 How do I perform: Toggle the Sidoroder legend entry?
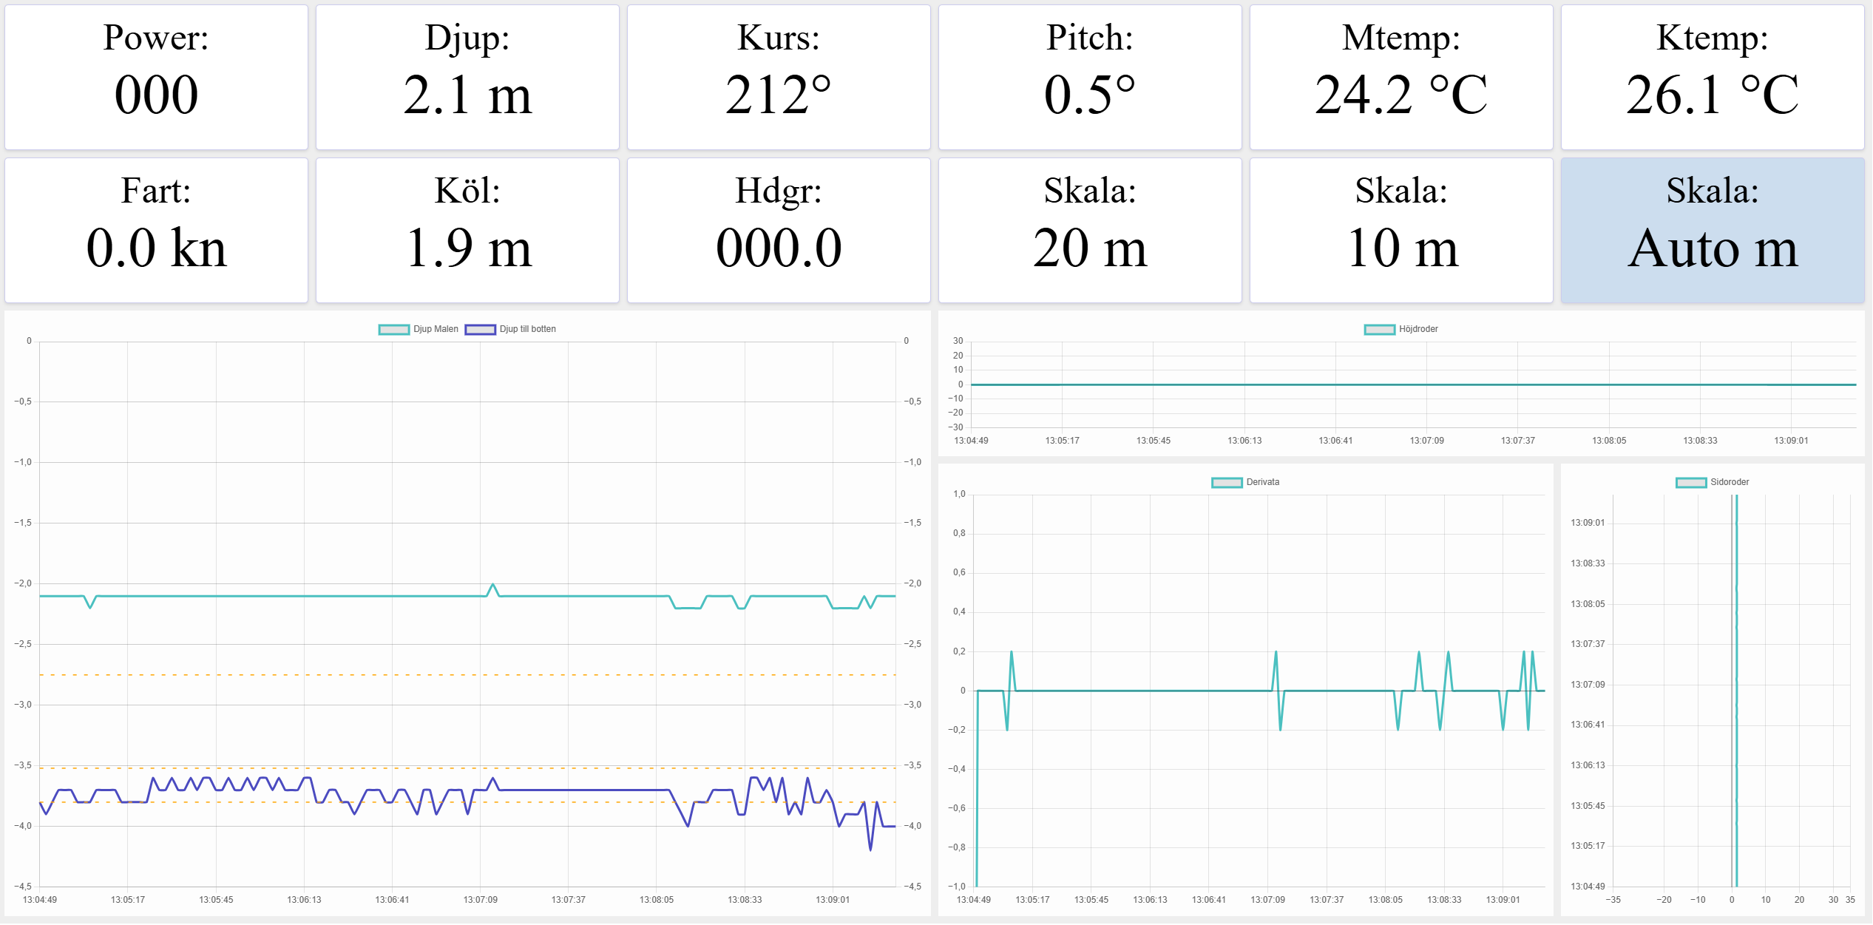(1691, 483)
